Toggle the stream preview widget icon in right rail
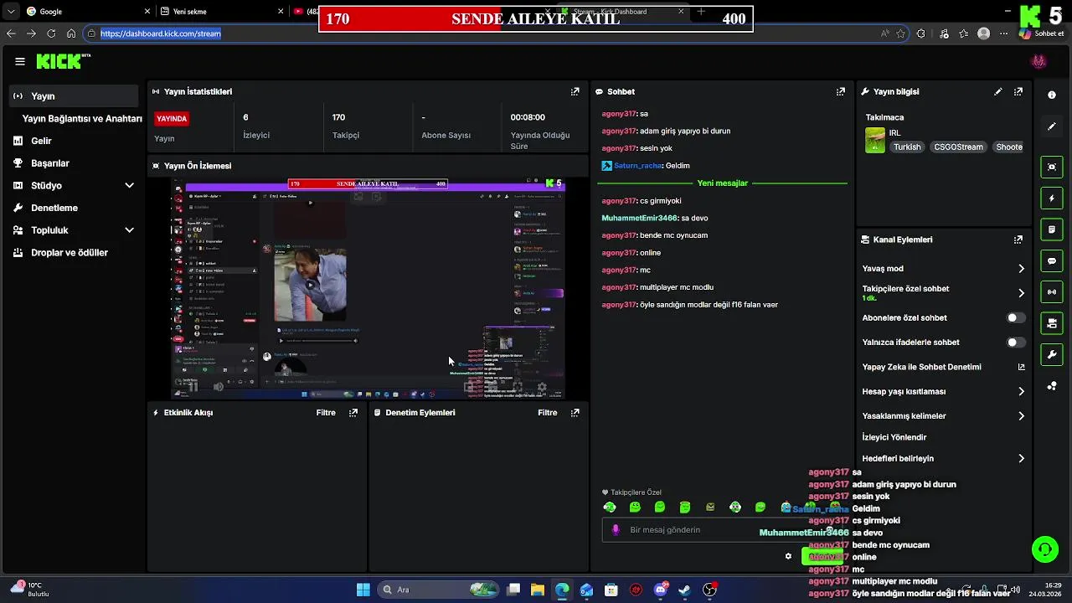This screenshot has width=1072, height=603. coord(1052,167)
